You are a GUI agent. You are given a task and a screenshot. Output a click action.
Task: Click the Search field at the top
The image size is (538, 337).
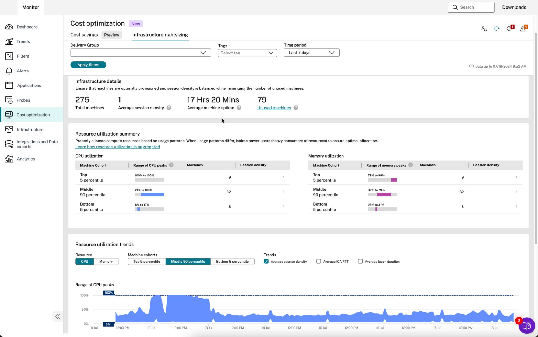471,7
